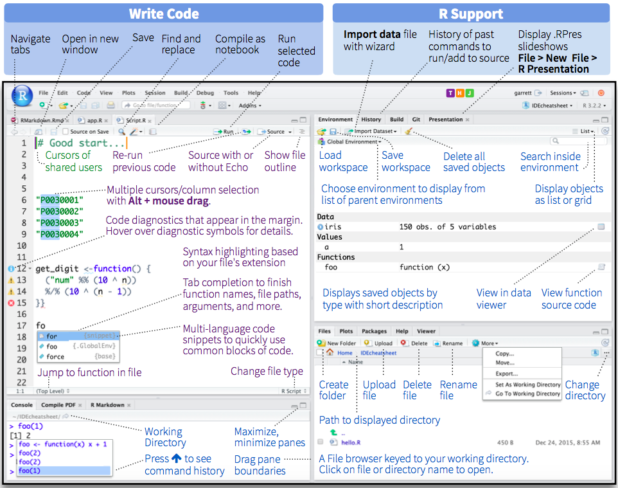Open the R Script file type selector

(x=293, y=391)
